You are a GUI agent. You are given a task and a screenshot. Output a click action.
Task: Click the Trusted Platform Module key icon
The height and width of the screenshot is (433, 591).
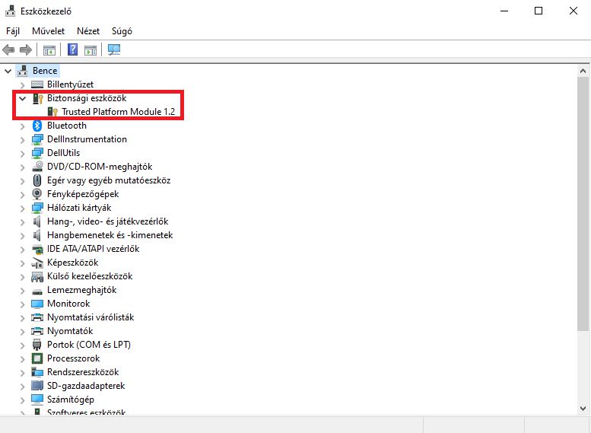pos(52,112)
